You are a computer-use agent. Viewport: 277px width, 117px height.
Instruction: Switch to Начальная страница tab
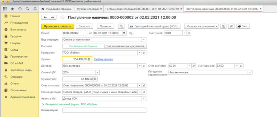click(56, 9)
